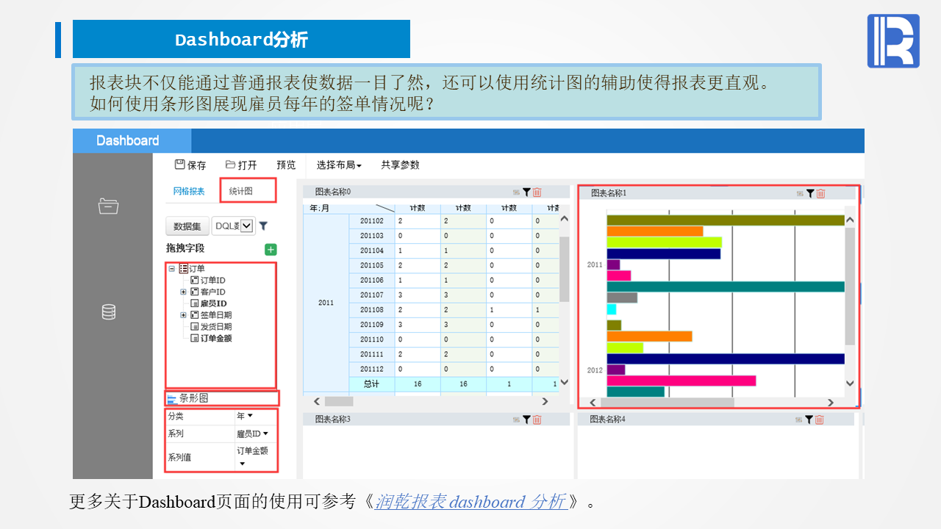Click the down arrow of table vertical scrollbar
This screenshot has width=941, height=529.
pos(565,382)
